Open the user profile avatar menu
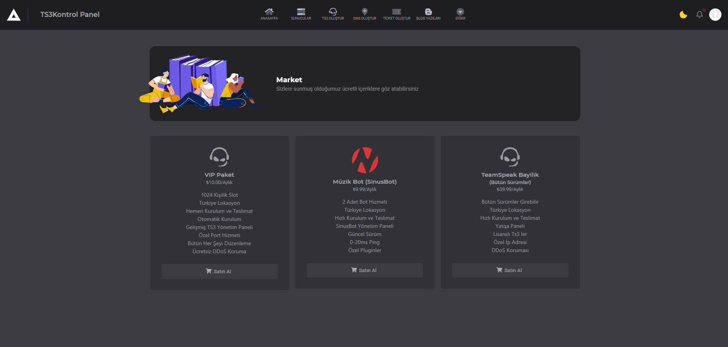The height and width of the screenshot is (347, 728). click(x=715, y=15)
